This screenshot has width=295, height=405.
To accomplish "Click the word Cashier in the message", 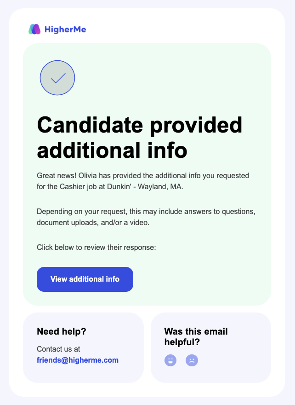I will (72, 186).
